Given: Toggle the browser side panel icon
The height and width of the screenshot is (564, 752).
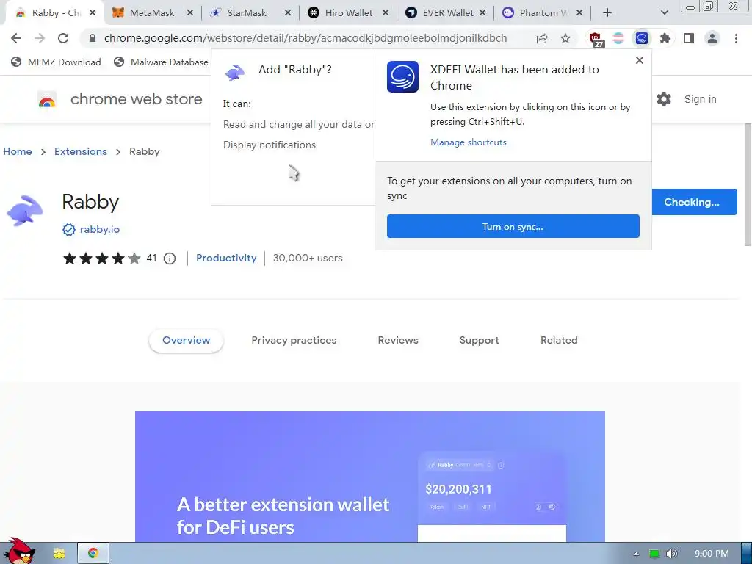Looking at the screenshot, I should (x=689, y=38).
